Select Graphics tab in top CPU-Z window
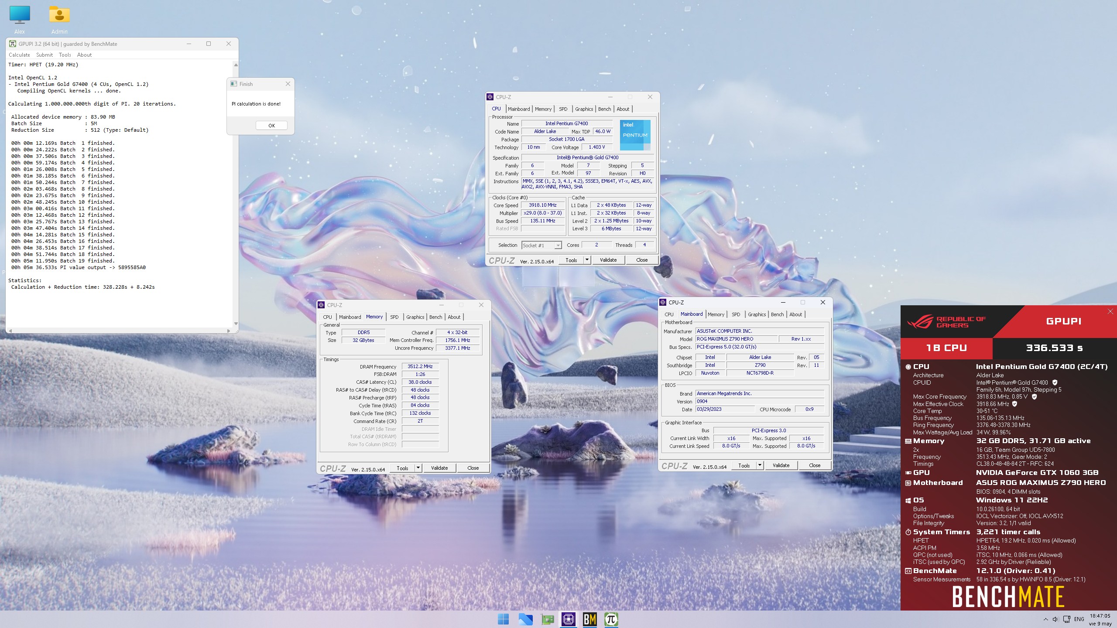 584,109
